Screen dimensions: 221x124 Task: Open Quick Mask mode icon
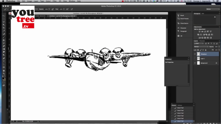pos(4,83)
